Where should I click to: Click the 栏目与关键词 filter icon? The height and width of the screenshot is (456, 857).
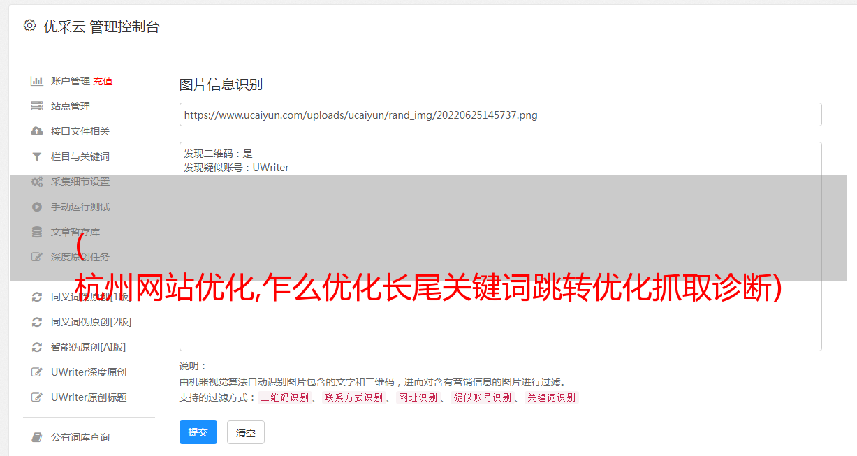[x=37, y=156]
